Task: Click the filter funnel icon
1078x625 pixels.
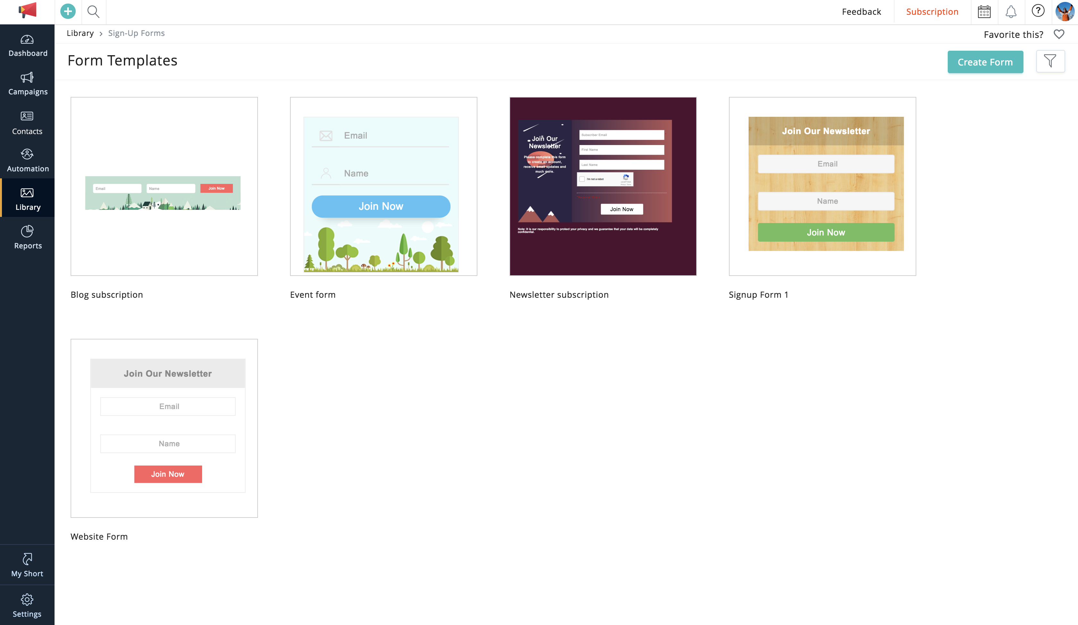Action: pos(1050,62)
